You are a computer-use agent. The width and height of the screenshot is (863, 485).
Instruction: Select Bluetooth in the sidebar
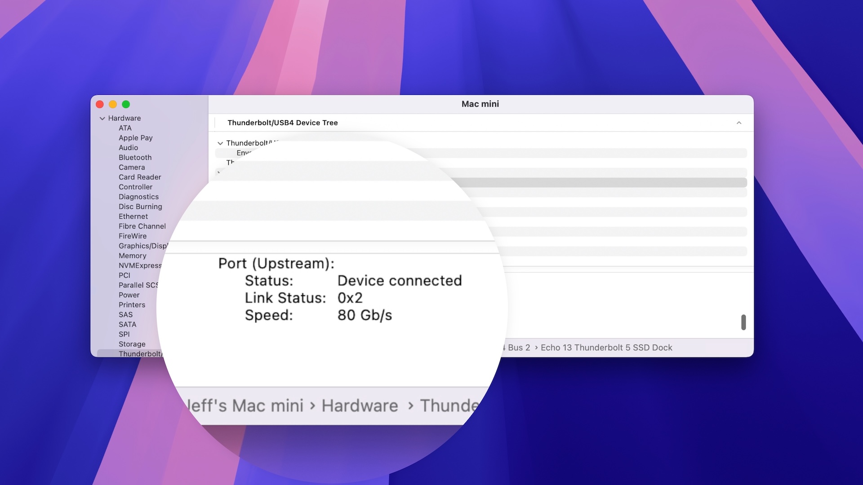tap(135, 158)
